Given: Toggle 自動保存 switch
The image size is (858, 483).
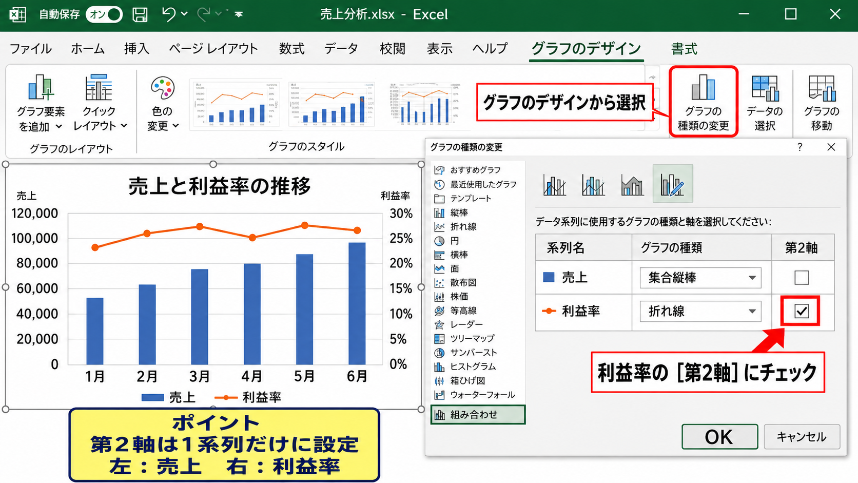Looking at the screenshot, I should tap(104, 14).
